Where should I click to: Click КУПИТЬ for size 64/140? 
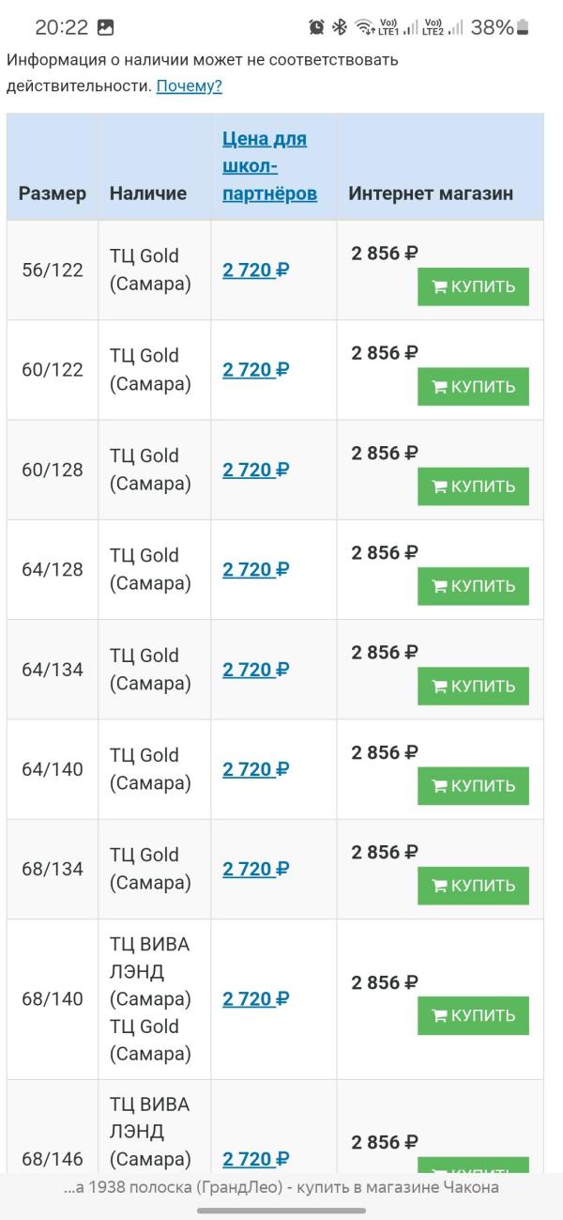[473, 785]
